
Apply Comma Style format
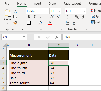(x=83, y=17)
